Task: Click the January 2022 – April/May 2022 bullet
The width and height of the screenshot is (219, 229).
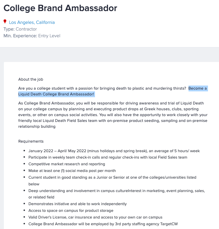Action: click(x=114, y=151)
